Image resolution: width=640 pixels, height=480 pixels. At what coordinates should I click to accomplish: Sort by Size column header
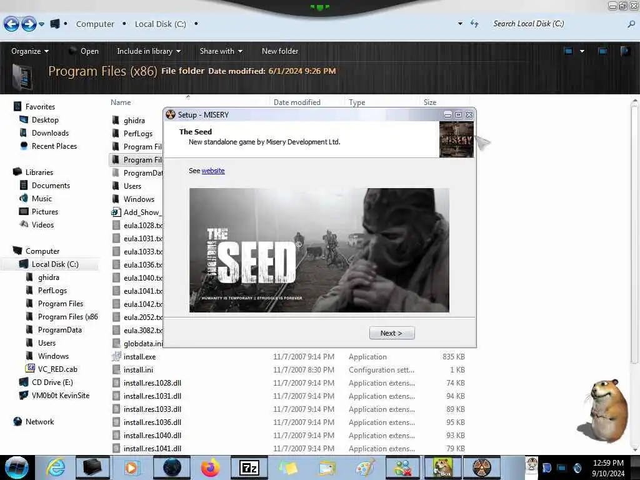(430, 102)
